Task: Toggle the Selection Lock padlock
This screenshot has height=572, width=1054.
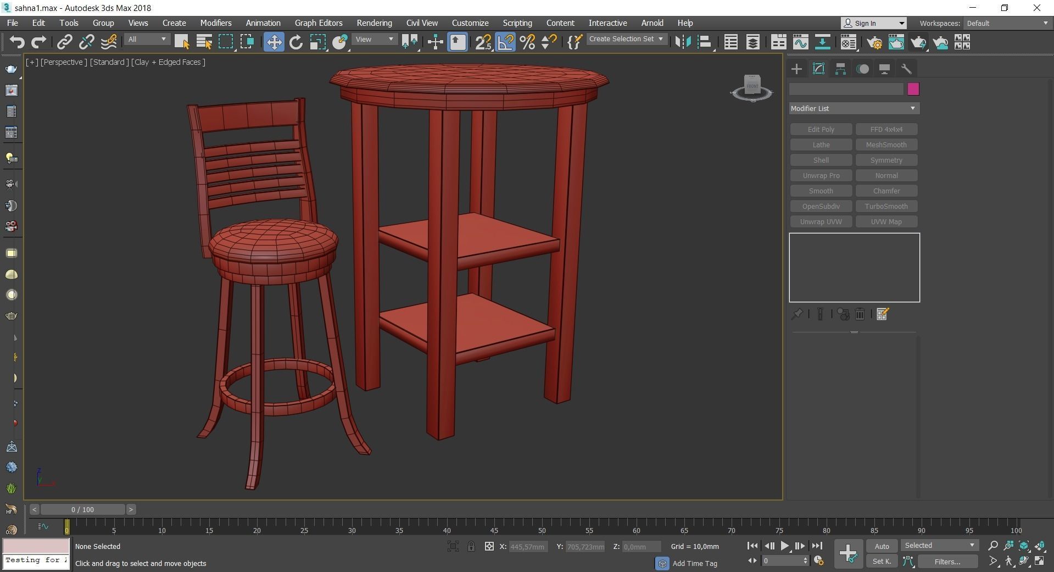Action: pos(471,546)
